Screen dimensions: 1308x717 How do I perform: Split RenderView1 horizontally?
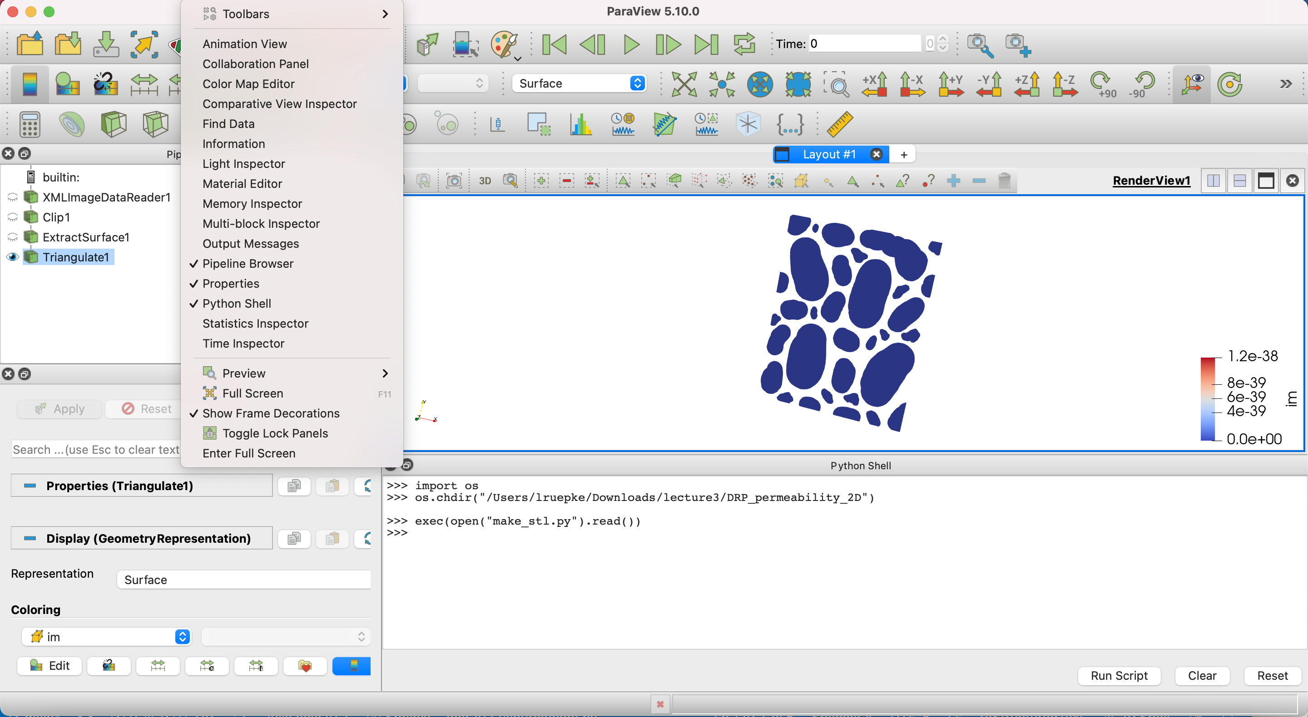pyautogui.click(x=1214, y=181)
